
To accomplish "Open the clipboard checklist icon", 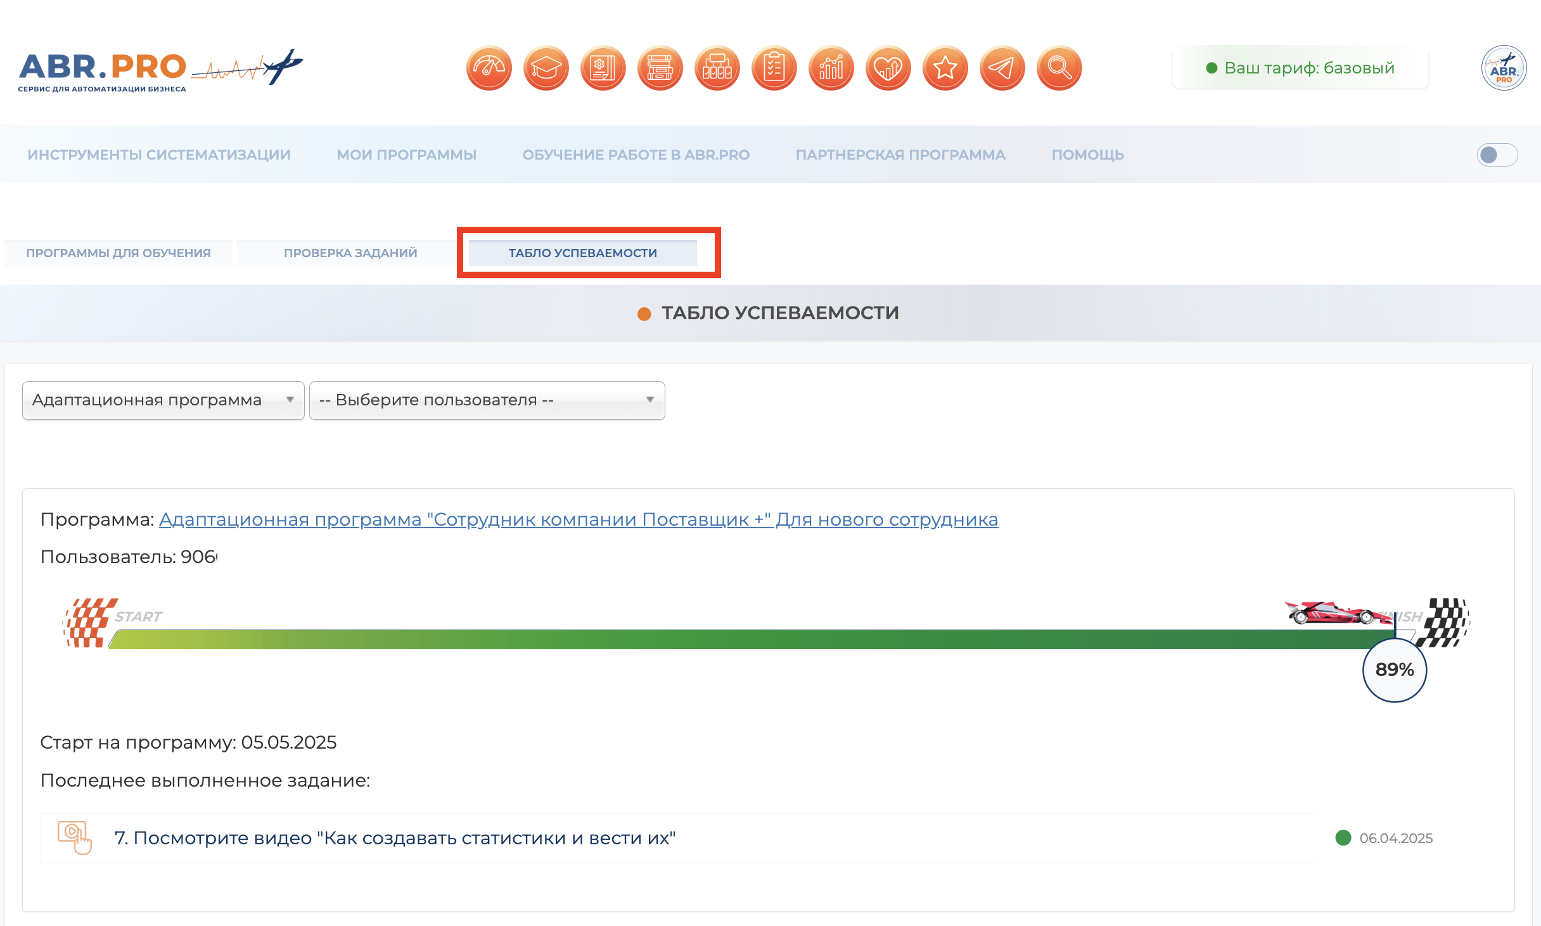I will 774,68.
